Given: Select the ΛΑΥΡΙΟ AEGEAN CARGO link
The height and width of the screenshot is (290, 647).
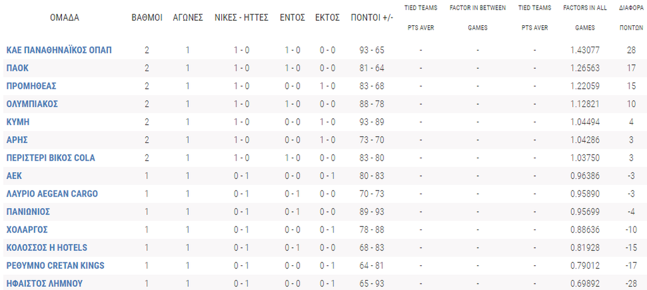Looking at the screenshot, I should click(x=52, y=194).
